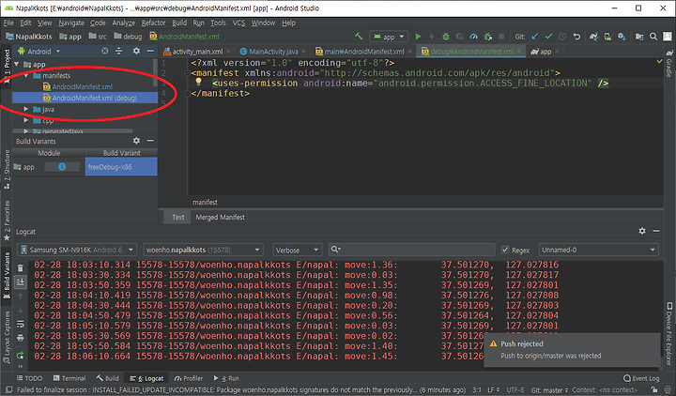The width and height of the screenshot is (676, 396).
Task: Toggle the Layout Captures side panel
Action: tap(7, 338)
